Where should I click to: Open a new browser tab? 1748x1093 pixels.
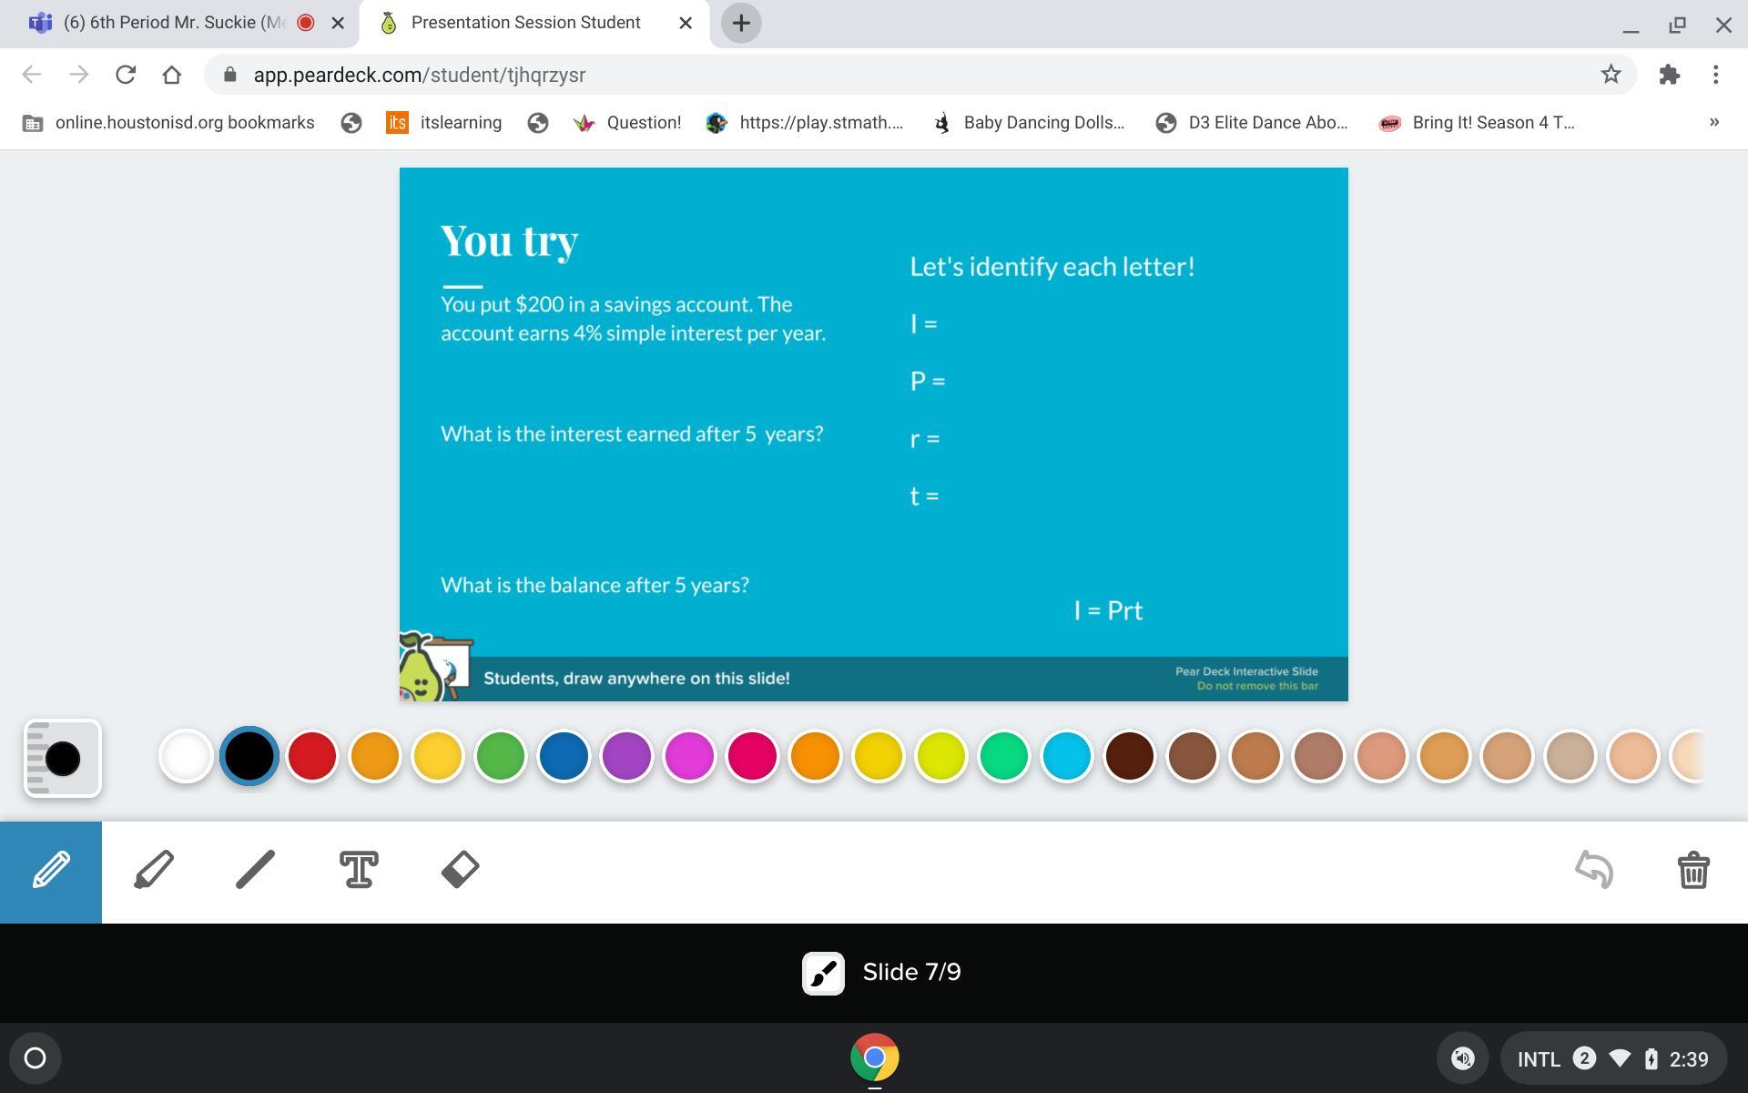click(x=741, y=23)
